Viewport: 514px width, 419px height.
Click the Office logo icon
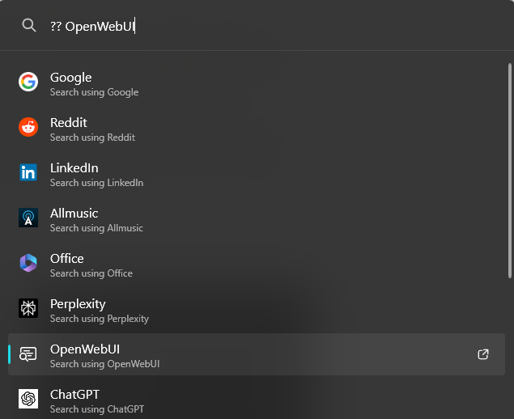(28, 263)
